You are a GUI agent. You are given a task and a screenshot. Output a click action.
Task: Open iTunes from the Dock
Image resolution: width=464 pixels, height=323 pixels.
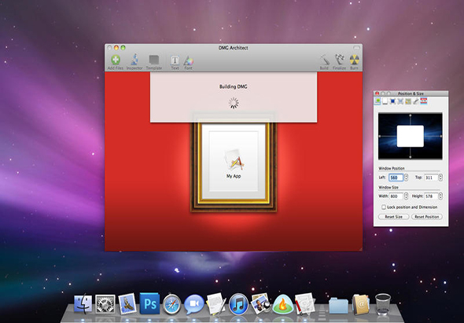tap(238, 304)
